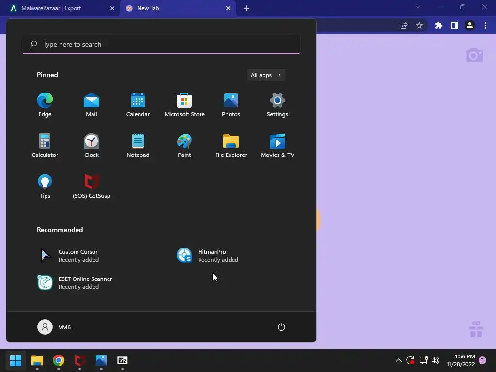This screenshot has height=372, width=496.
Task: Open McAfee app on the taskbar
Action: click(80, 360)
